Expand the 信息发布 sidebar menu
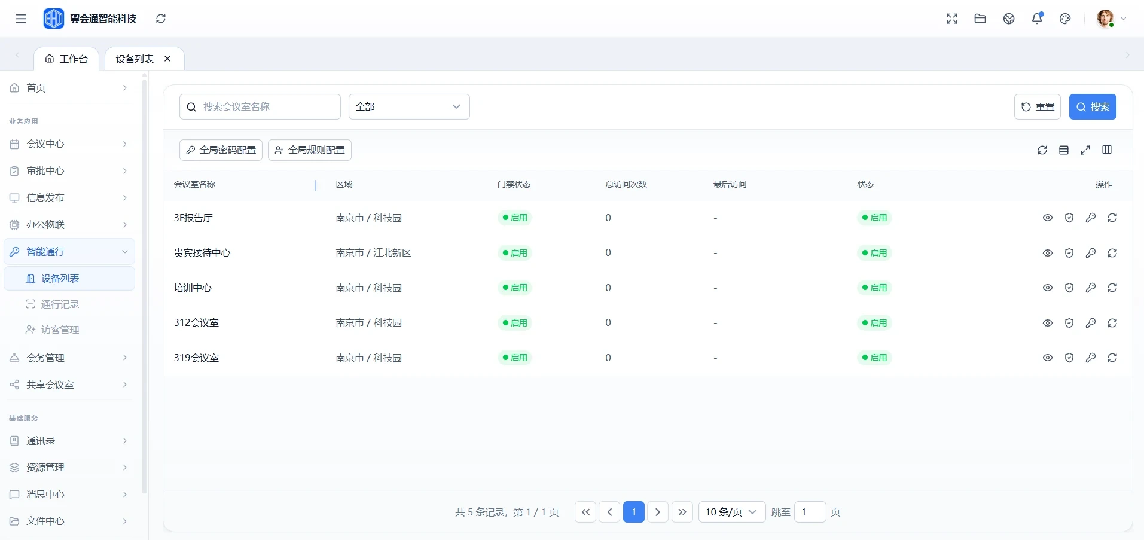Image resolution: width=1144 pixels, height=540 pixels. point(69,198)
